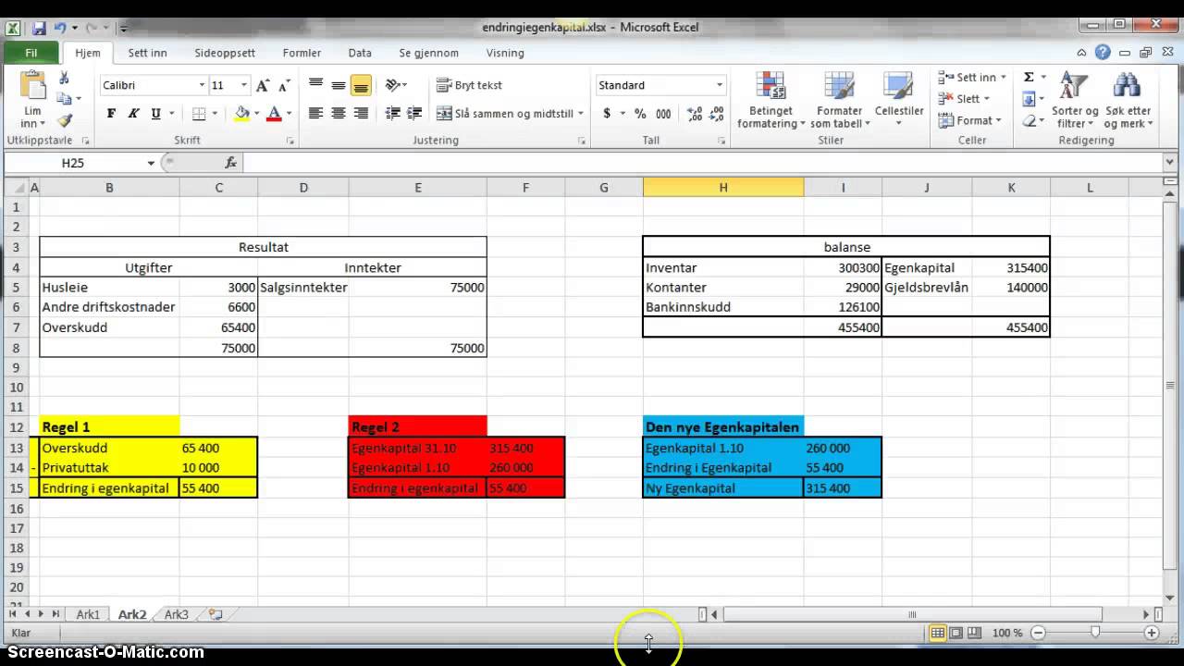Viewport: 1184px width, 666px height.
Task: Click the text orientation icon
Action: [x=393, y=85]
